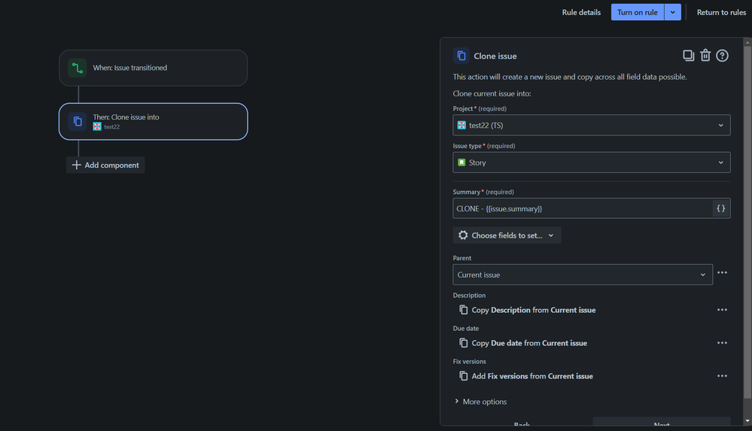Viewport: 752px width, 431px height.
Task: Delete the Clone issue component
Action: point(705,56)
